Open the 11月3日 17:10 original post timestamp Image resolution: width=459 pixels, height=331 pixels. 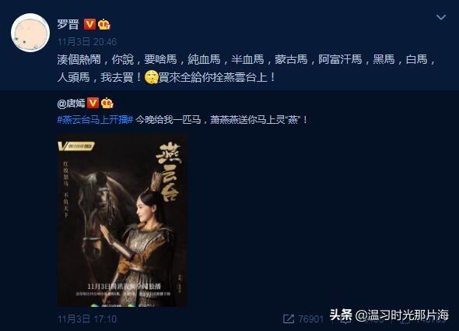coord(87,319)
